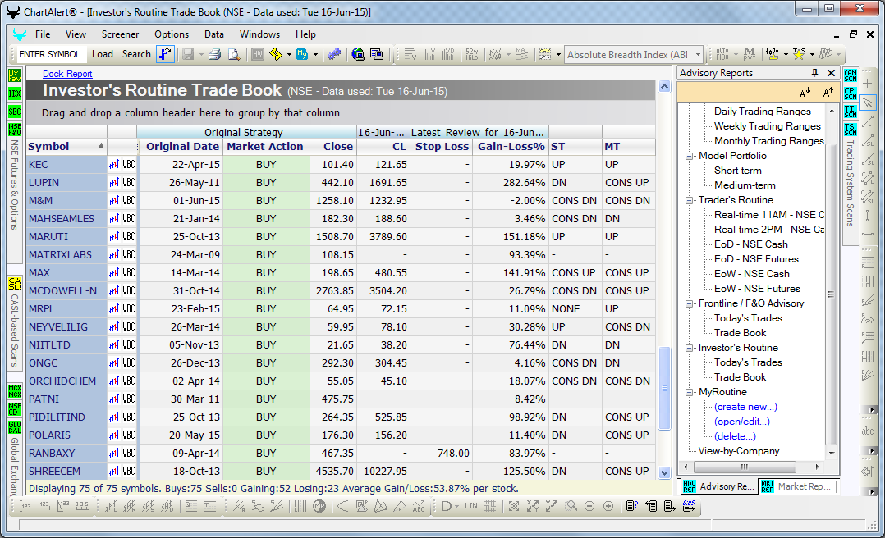Click the MP circle bottom toolbar icon
This screenshot has width=885, height=538.
319,506
